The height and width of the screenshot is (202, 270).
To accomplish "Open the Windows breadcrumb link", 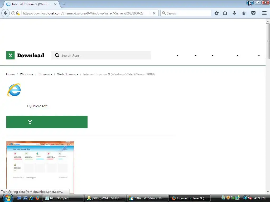I will [x=27, y=74].
